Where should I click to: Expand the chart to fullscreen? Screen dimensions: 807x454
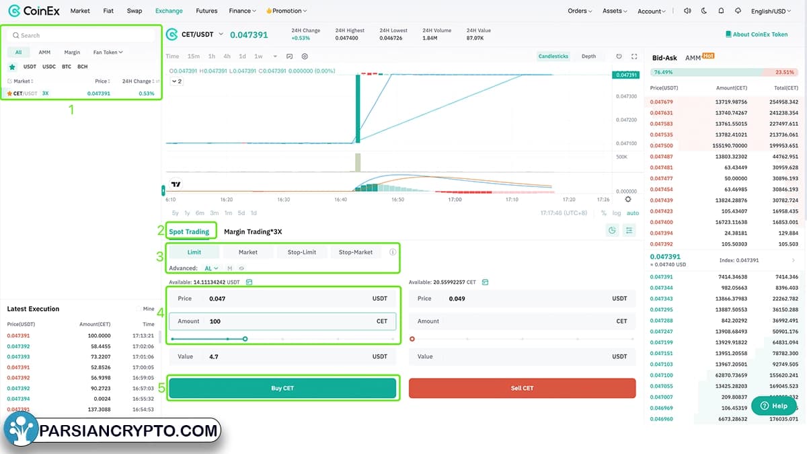(x=635, y=56)
